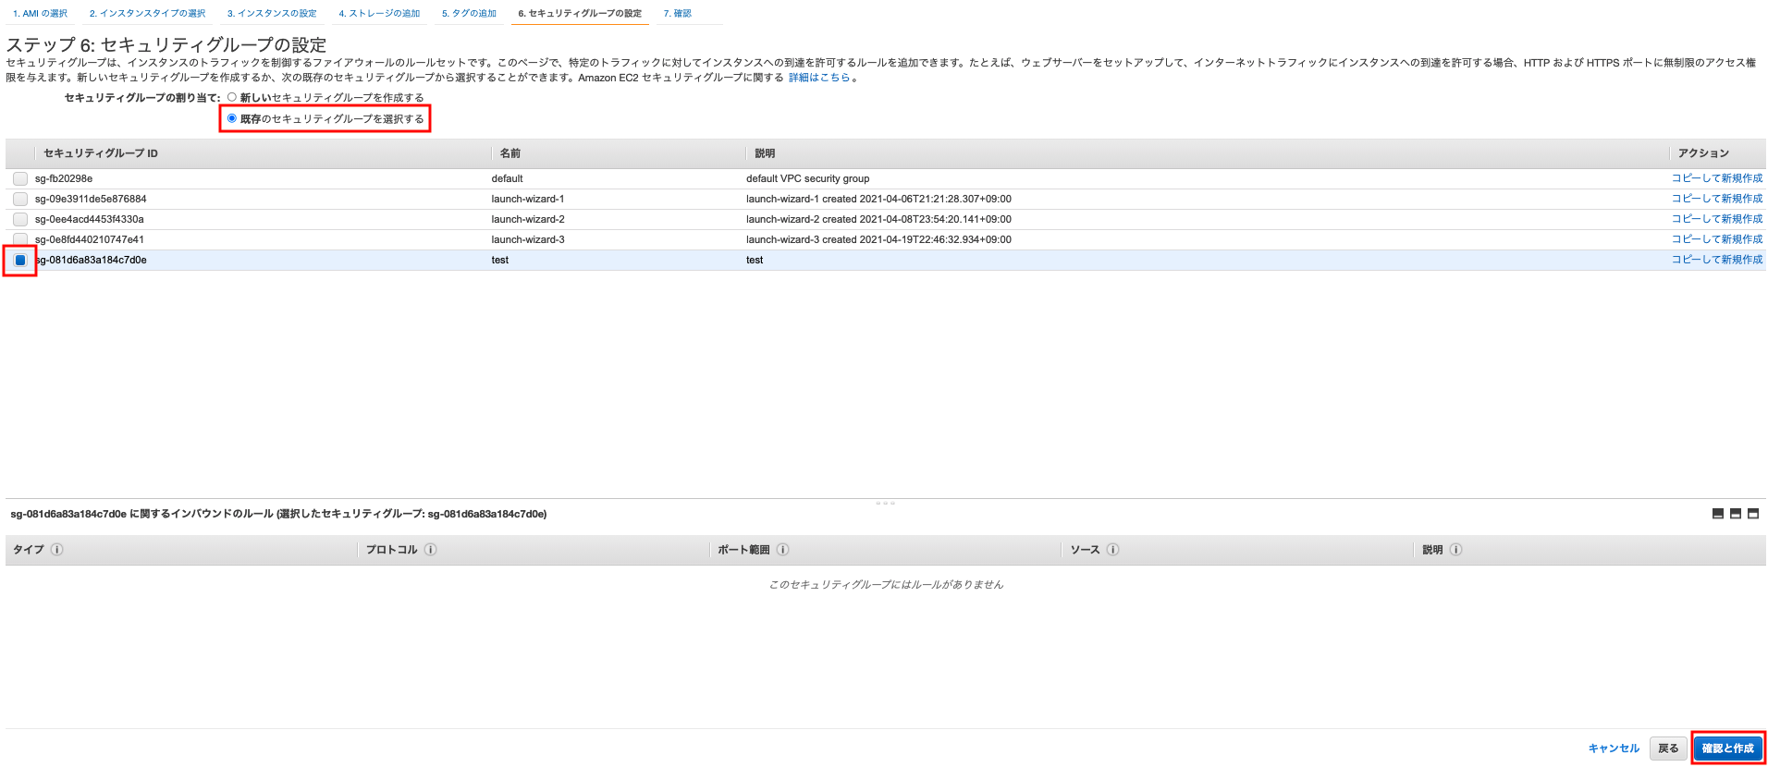
Task: Click the 名前 column header
Action: [x=510, y=153]
